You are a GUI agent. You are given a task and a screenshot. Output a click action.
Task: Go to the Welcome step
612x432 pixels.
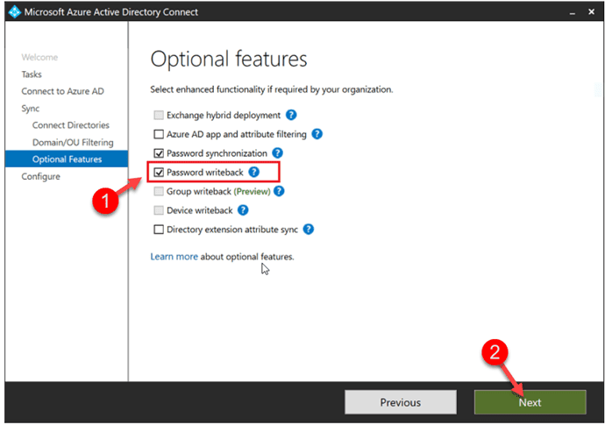tap(39, 57)
